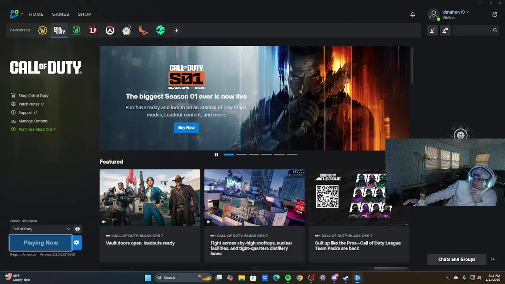Open Vault doors open featured thumbnail
Image resolution: width=505 pixels, height=284 pixels.
150,198
